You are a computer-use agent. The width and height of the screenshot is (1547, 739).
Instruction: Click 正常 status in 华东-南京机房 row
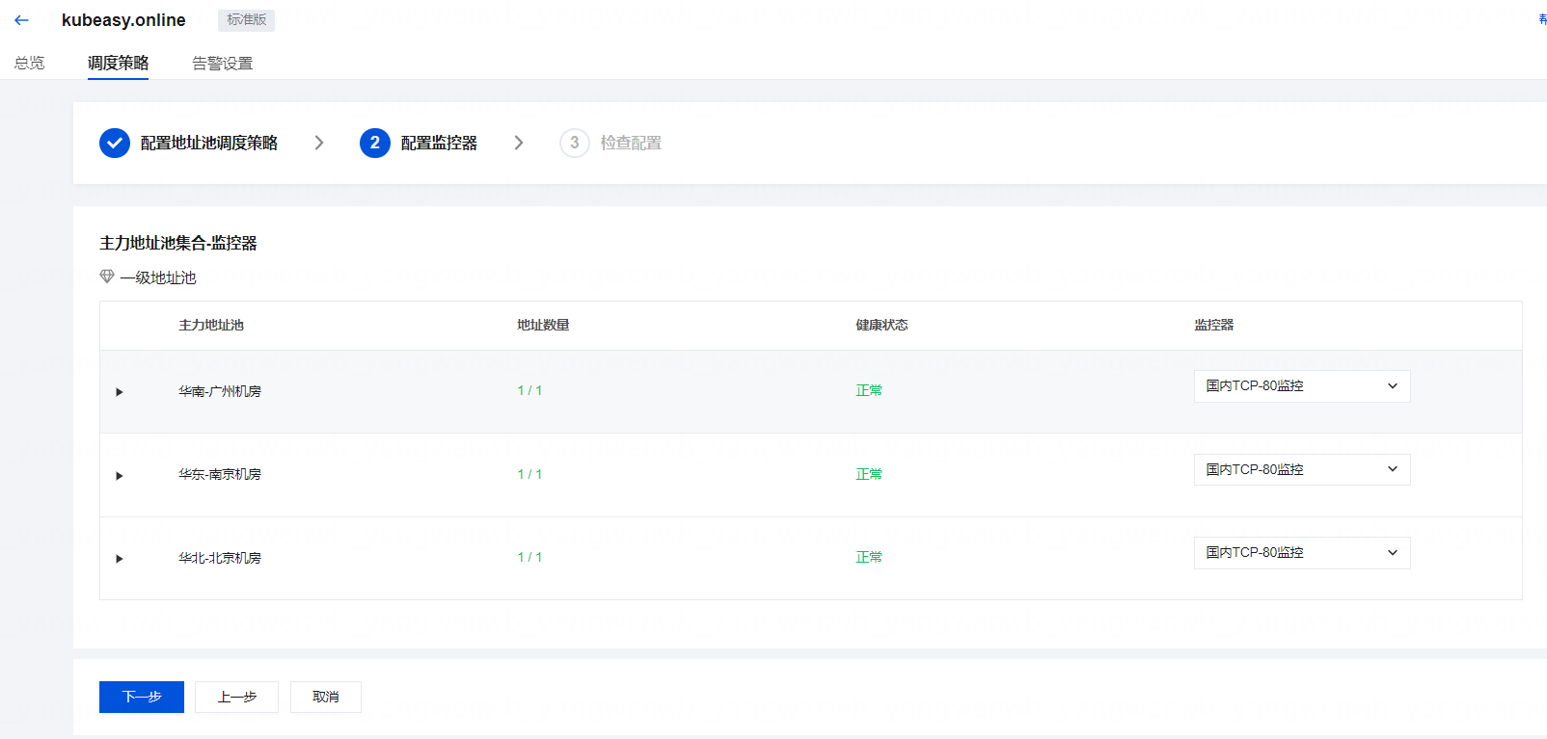(x=869, y=474)
